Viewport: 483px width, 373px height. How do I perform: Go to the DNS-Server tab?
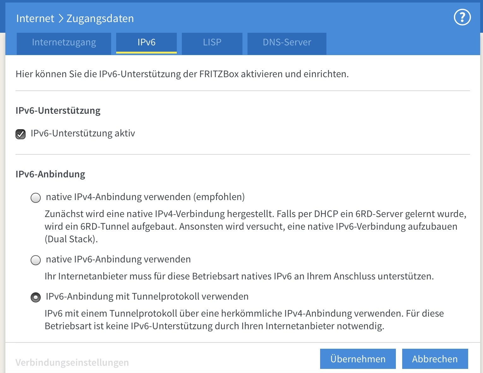(x=287, y=43)
